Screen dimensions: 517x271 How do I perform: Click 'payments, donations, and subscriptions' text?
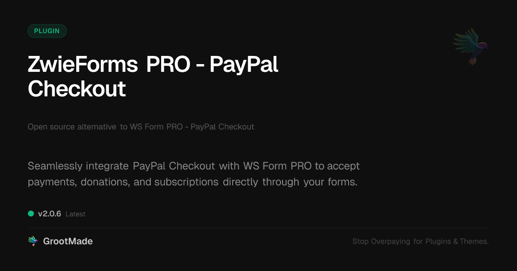coord(123,182)
